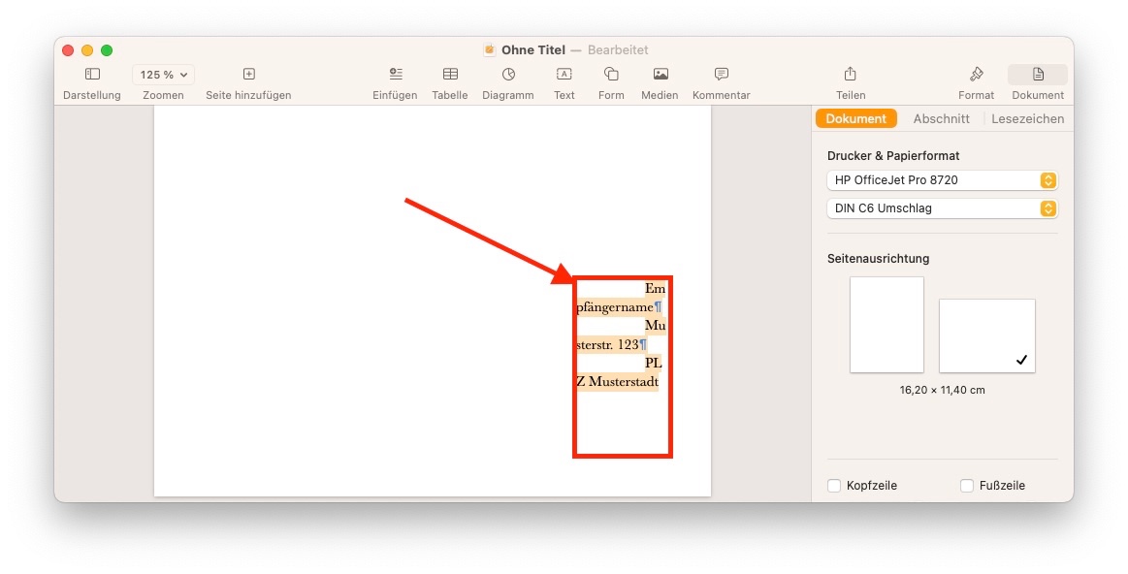The width and height of the screenshot is (1128, 574).
Task: Click the text 'sterstr. 123'
Action: (x=607, y=344)
